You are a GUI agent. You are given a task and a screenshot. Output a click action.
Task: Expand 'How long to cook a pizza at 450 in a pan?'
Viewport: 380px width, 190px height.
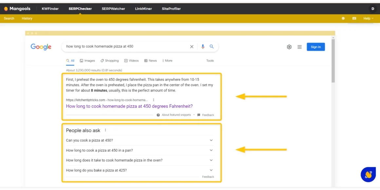(140, 150)
